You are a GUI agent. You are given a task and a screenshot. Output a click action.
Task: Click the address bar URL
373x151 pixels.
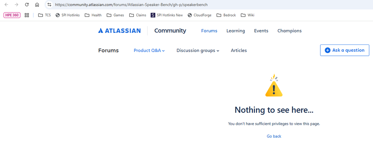pyautogui.click(x=131, y=4)
